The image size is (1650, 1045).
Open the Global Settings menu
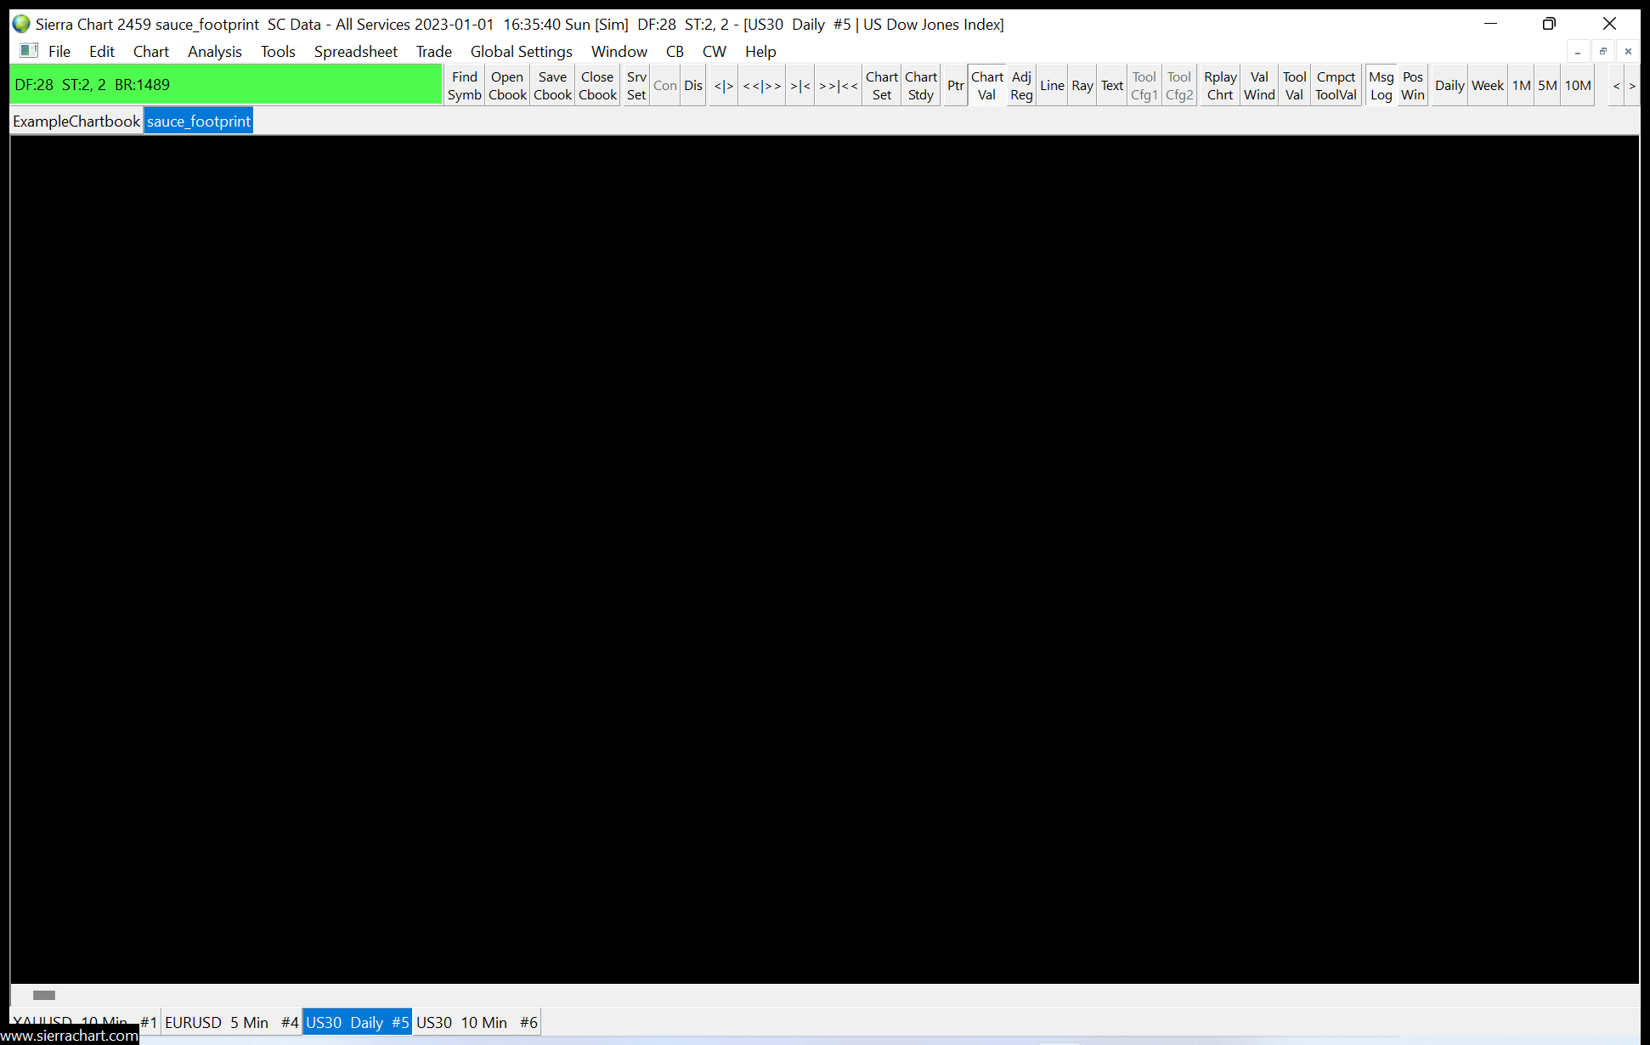tap(521, 52)
